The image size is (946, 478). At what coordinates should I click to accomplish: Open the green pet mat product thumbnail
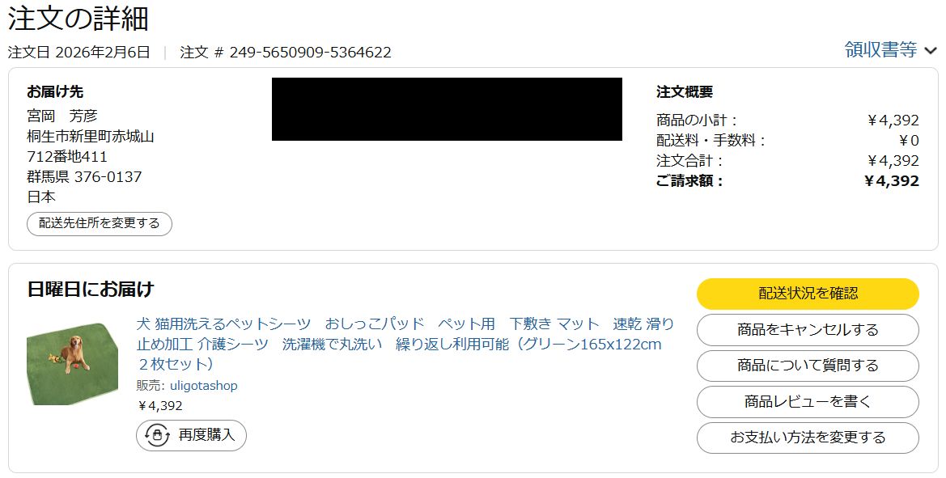(72, 364)
